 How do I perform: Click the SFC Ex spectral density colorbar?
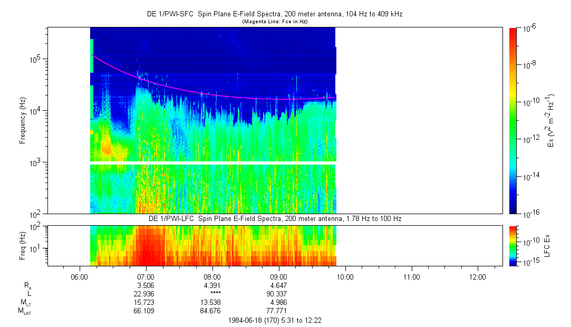point(513,120)
